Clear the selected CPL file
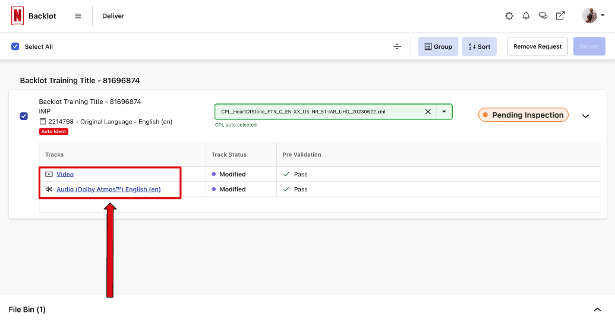Viewport: 615px width, 322px height. [428, 112]
